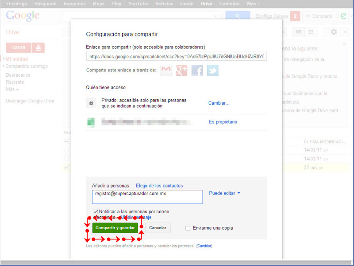This screenshot has height=266, width=354.
Task: Click the owner's pixelated avatar thumbnail
Action: [91, 122]
